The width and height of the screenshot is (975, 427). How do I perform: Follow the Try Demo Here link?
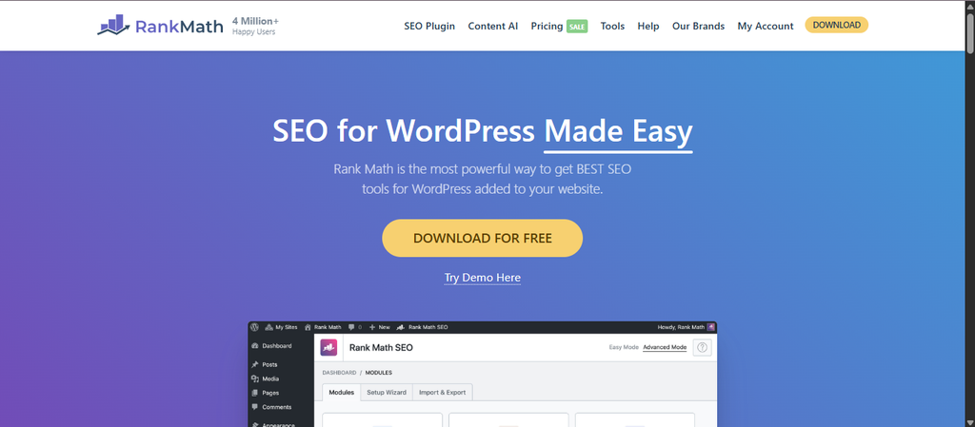483,278
